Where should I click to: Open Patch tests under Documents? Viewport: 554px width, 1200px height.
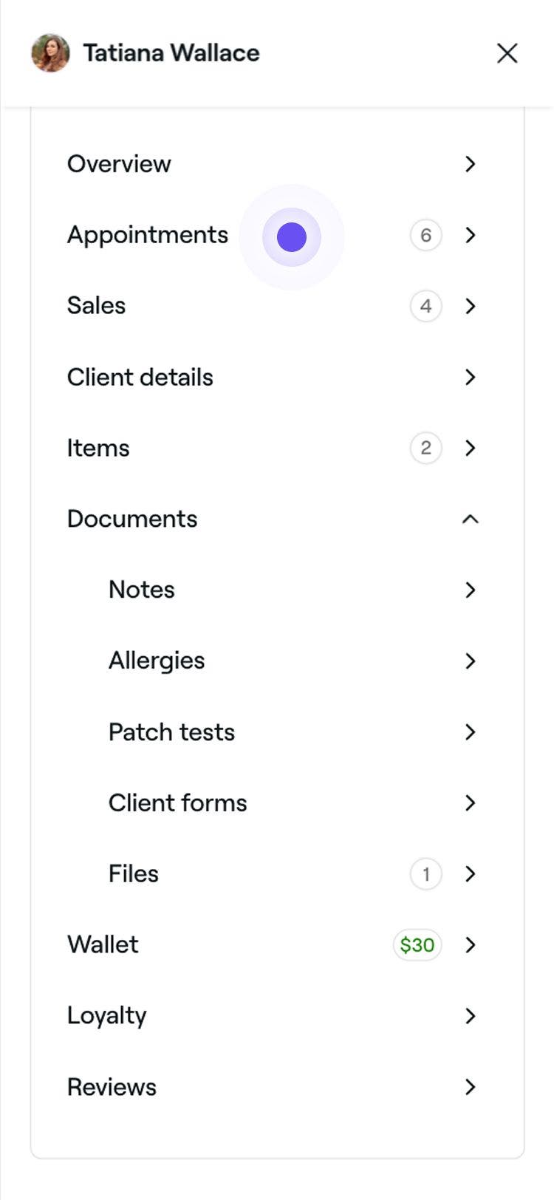[x=171, y=732]
